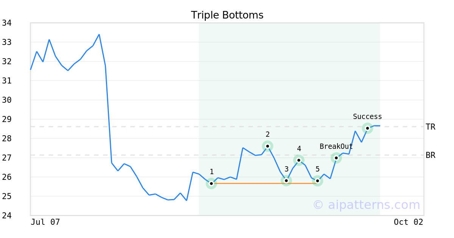Viewport: 454px width, 238px height.
Task: Click the point 5 bottom marker
Action: pos(317,181)
